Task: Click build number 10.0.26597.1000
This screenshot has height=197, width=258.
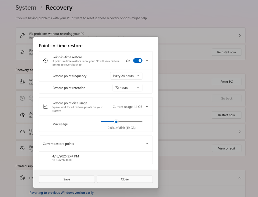Action: (x=62, y=160)
